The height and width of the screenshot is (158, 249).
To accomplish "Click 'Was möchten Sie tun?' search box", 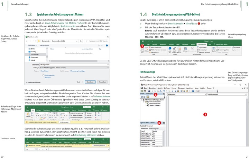I will [x=221, y=45].
